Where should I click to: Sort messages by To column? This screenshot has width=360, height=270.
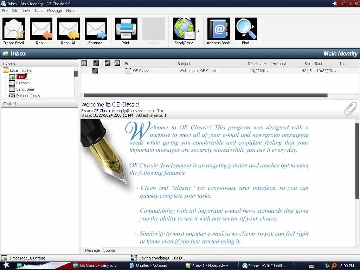(341, 64)
